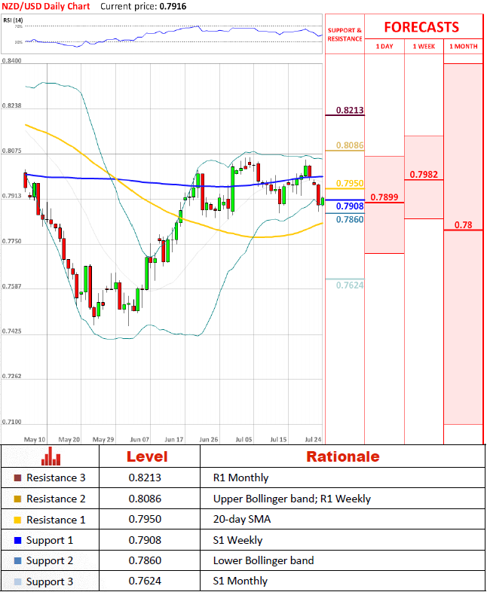
Task: Click the Resistance 3 dark red swatch
Action: 18,478
